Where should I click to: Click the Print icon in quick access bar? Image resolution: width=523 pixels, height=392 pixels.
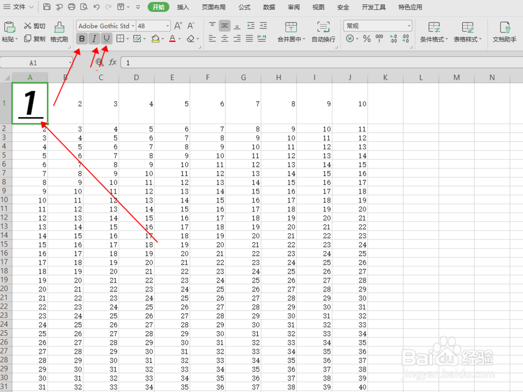pos(71,7)
